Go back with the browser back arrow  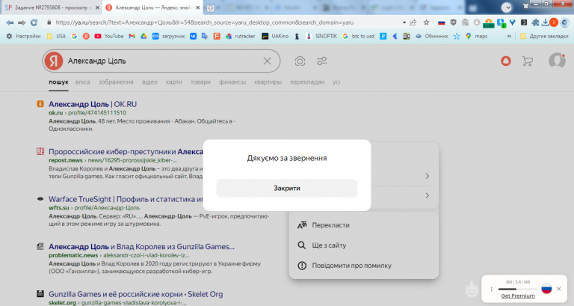(10, 22)
